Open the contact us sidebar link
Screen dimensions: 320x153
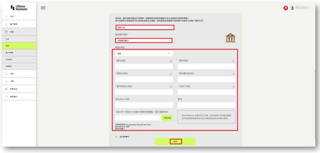(19, 97)
